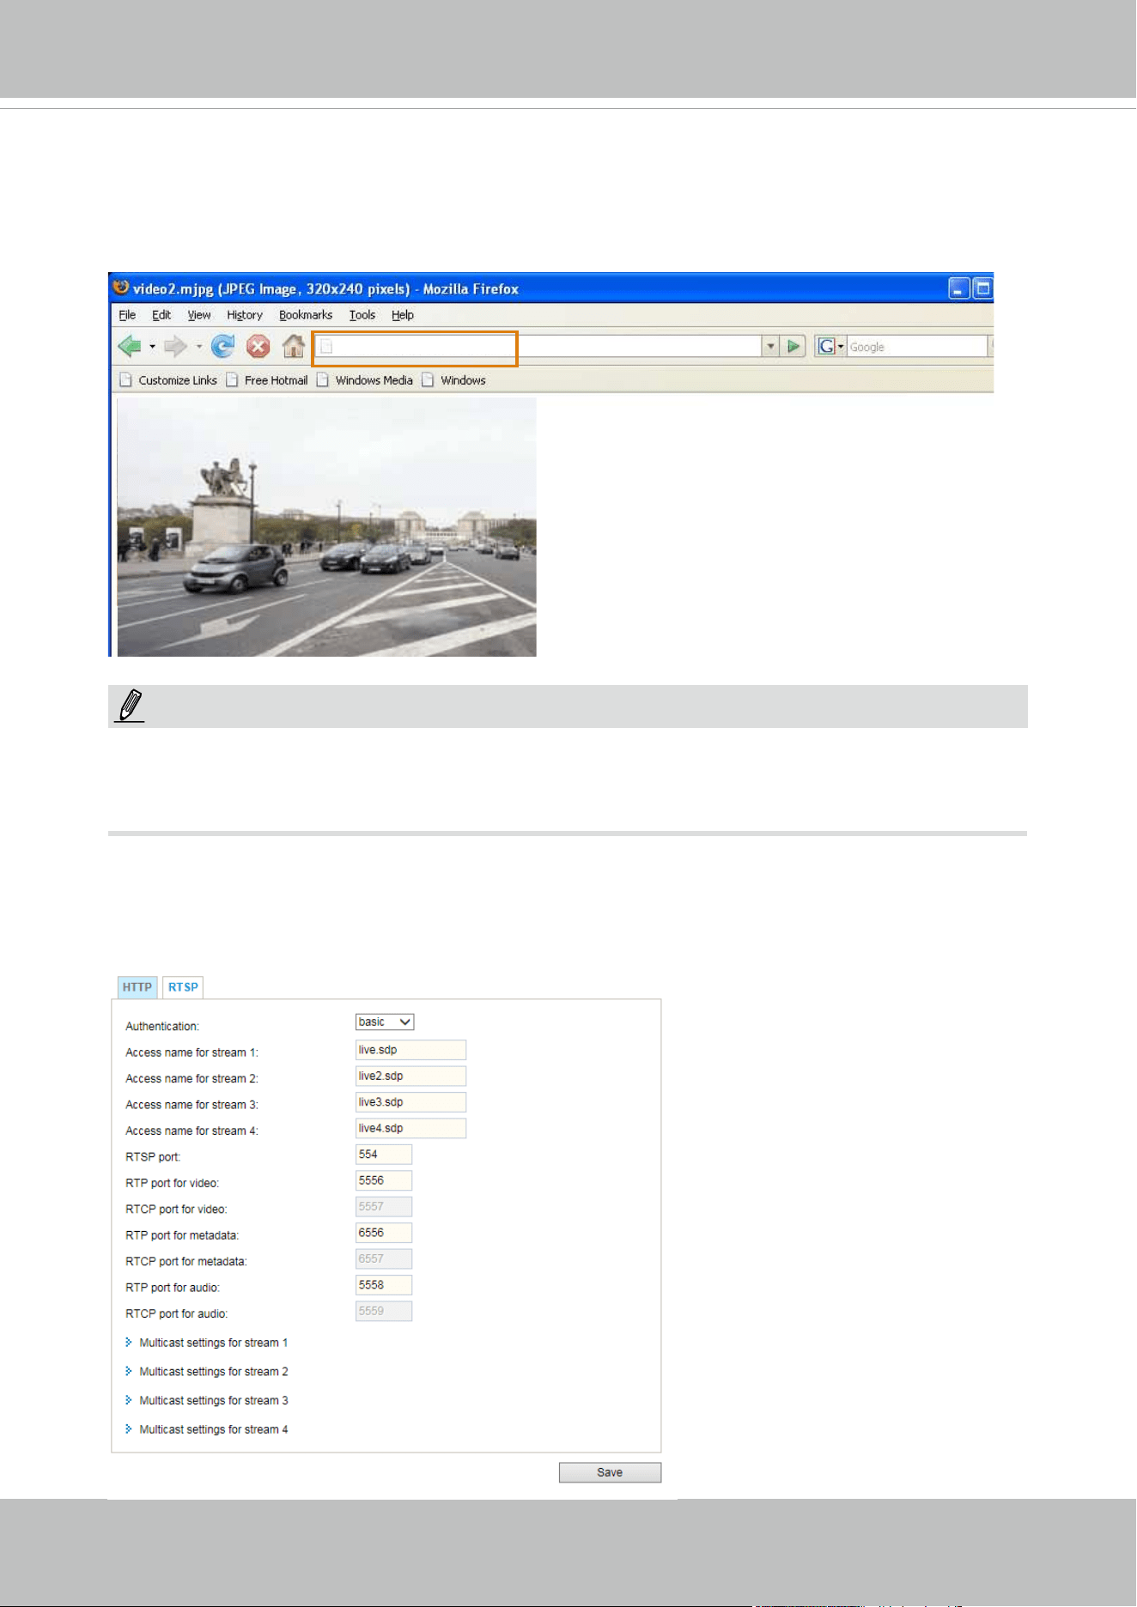Reload the page with the Refresh icon

coord(223,346)
